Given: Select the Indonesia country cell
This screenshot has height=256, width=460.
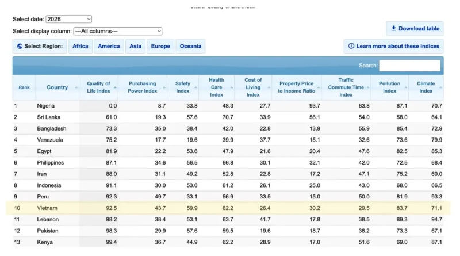Looking at the screenshot, I should [x=49, y=185].
